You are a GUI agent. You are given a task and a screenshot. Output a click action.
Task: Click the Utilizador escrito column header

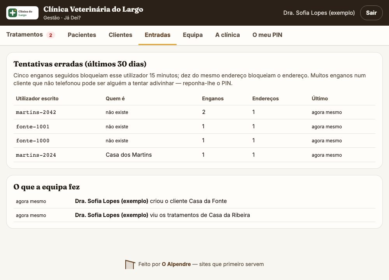pos(37,98)
